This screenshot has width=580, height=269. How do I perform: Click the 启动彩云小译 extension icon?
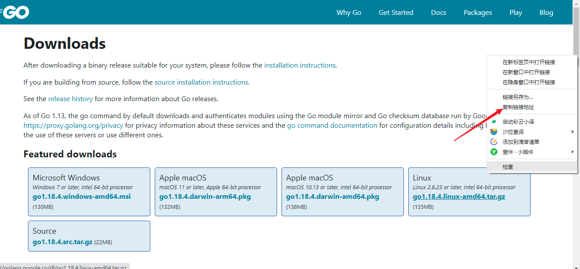pos(494,122)
